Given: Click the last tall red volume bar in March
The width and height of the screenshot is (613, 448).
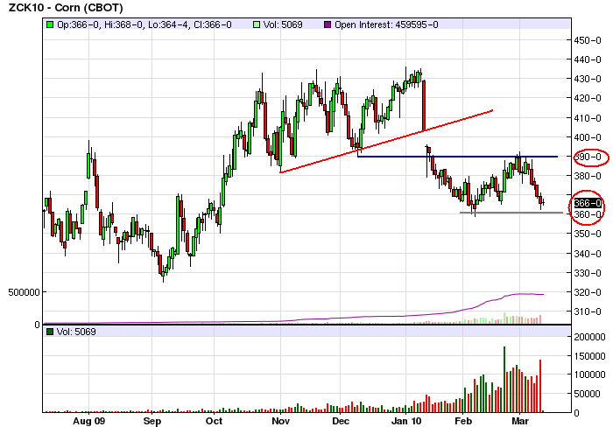Looking at the screenshot, I should [540, 386].
